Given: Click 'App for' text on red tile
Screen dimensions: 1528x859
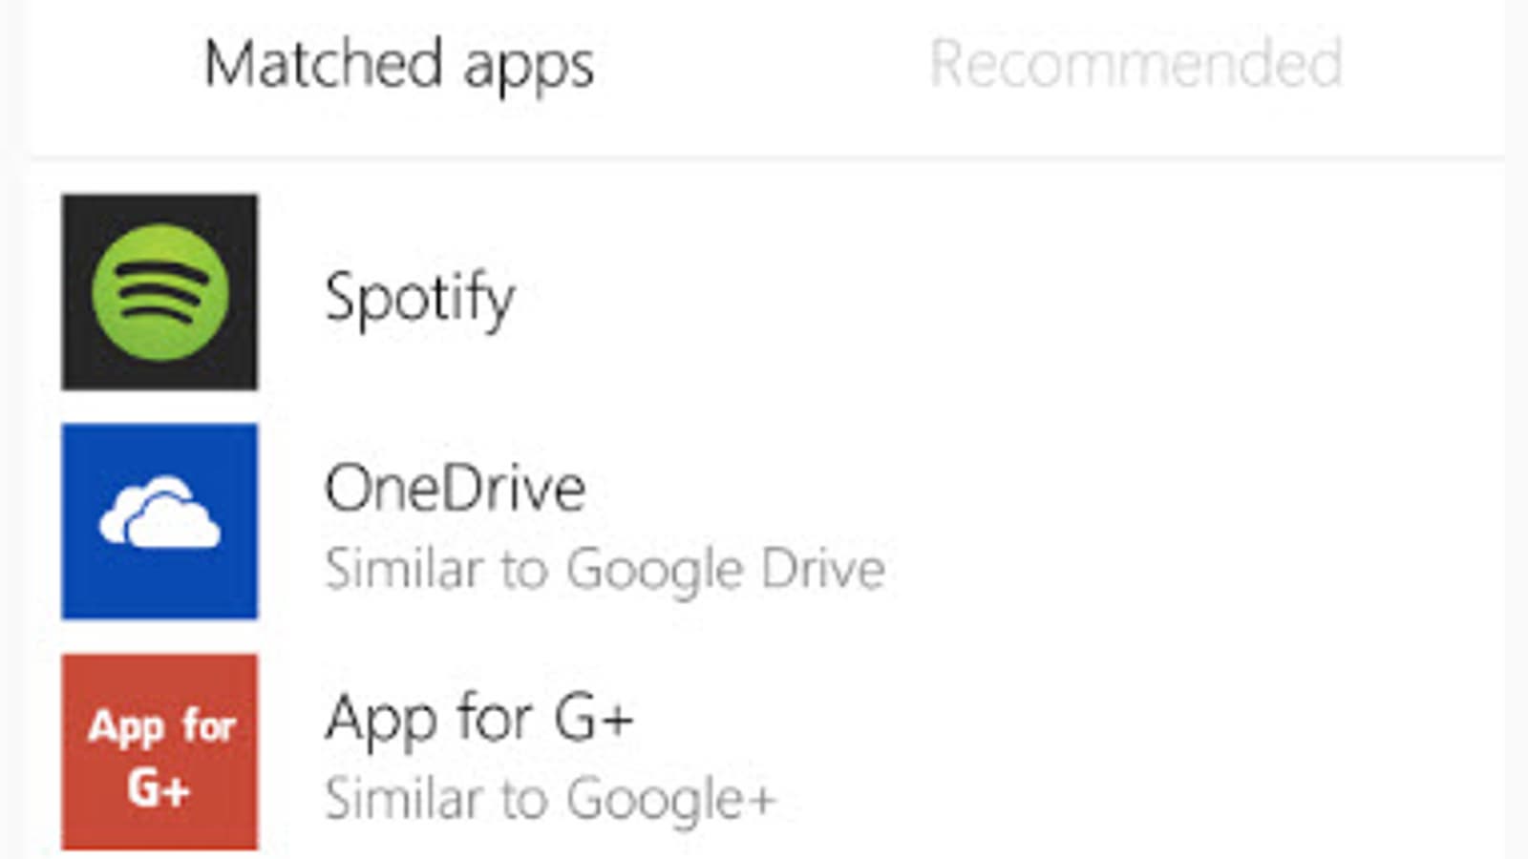Looking at the screenshot, I should tap(161, 727).
